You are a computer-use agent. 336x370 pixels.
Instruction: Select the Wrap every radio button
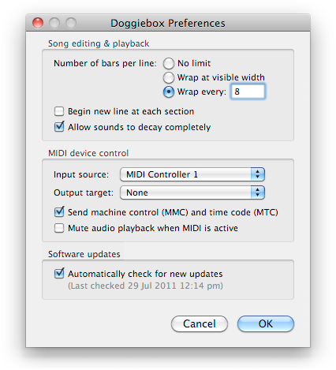click(x=169, y=92)
